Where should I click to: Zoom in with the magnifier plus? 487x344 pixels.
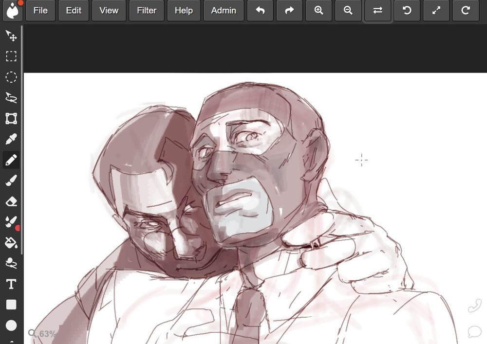tap(318, 11)
